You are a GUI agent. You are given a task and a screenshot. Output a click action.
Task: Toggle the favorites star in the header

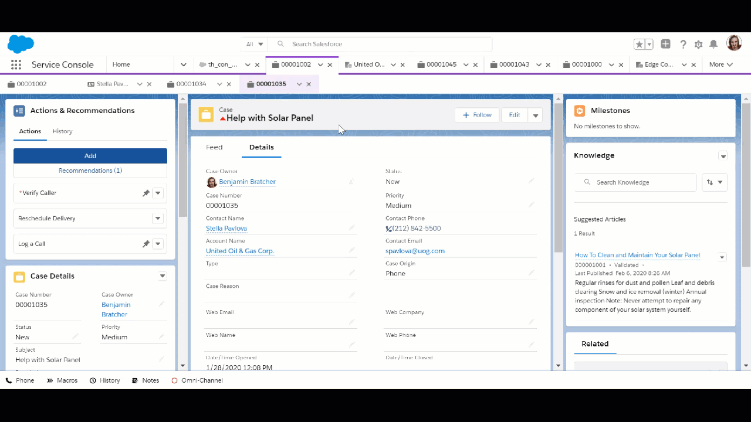click(x=639, y=44)
